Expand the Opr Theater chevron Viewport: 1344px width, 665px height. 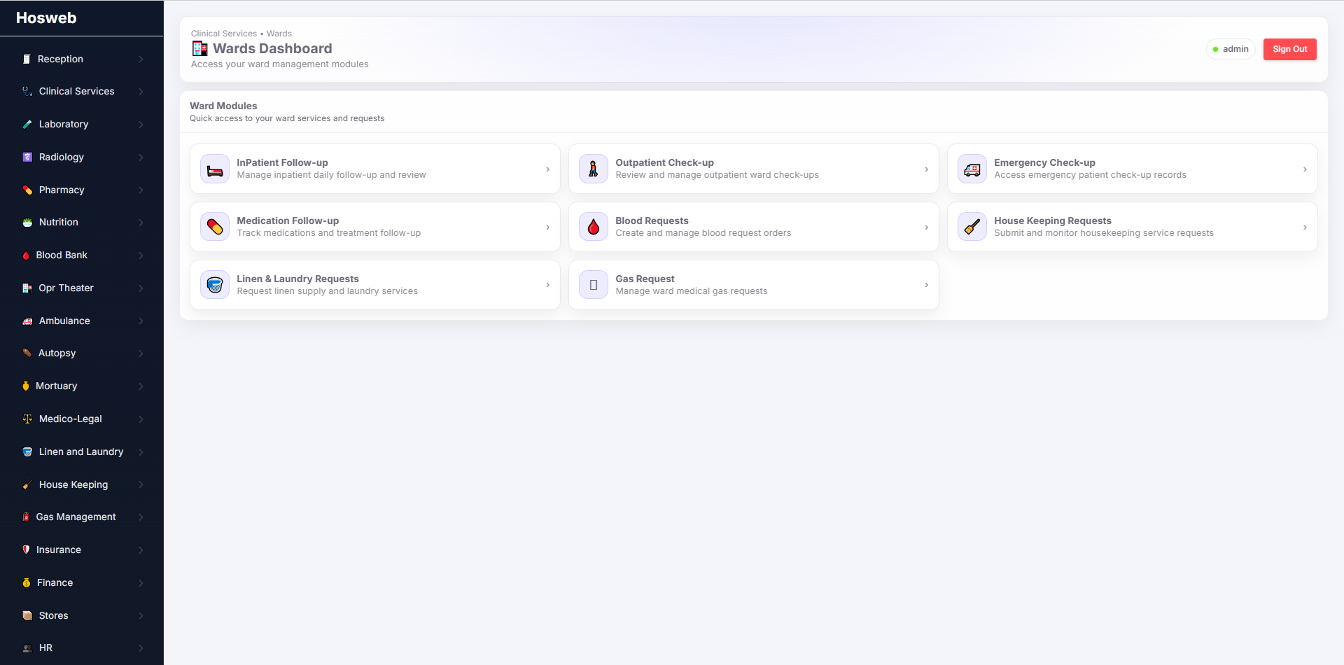pos(141,288)
